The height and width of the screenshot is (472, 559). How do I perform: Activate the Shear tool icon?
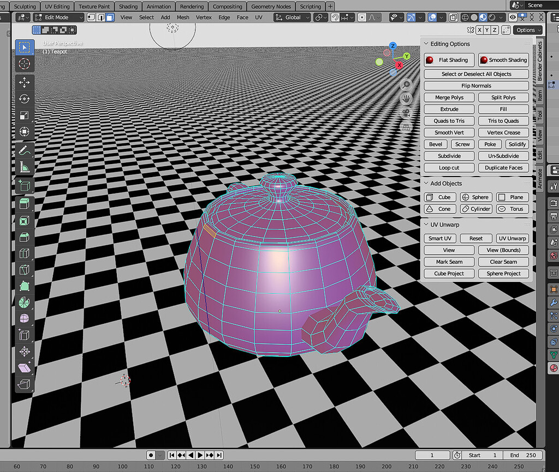pyautogui.click(x=24, y=368)
